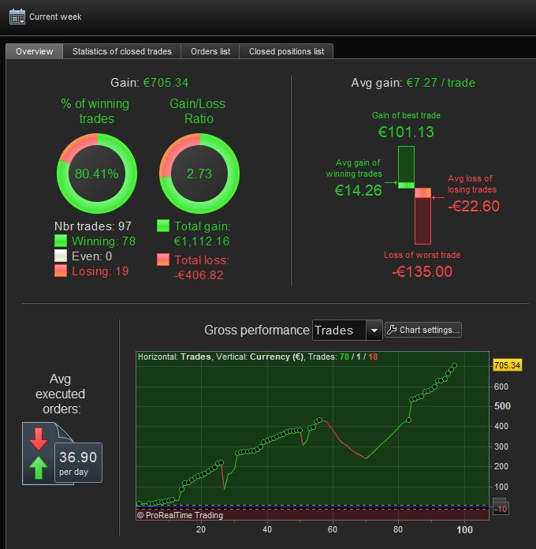Click the Current week period label
Viewport: 536px width, 549px height.
(55, 17)
